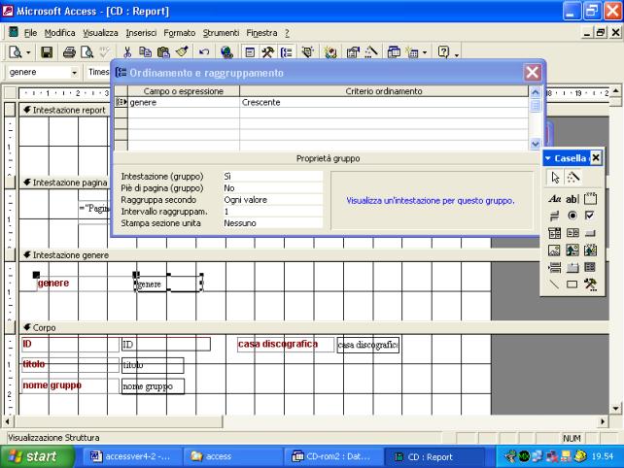Select the Option Button tool in toolbox
The height and width of the screenshot is (468, 624).
tap(572, 216)
